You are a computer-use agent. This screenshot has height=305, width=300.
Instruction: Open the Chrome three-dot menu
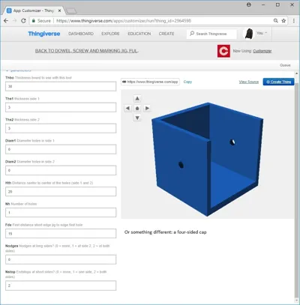click(294, 21)
